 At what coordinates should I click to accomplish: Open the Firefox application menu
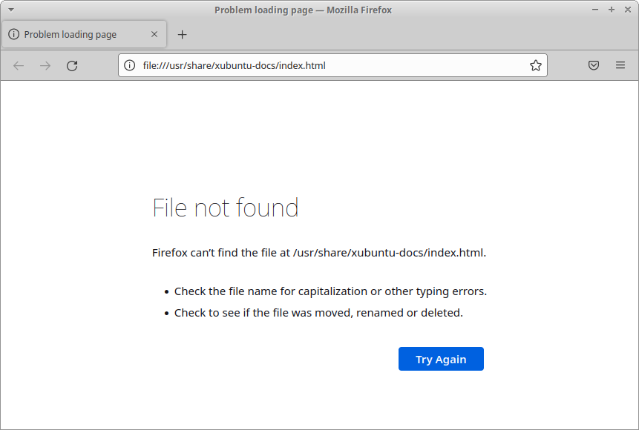620,65
